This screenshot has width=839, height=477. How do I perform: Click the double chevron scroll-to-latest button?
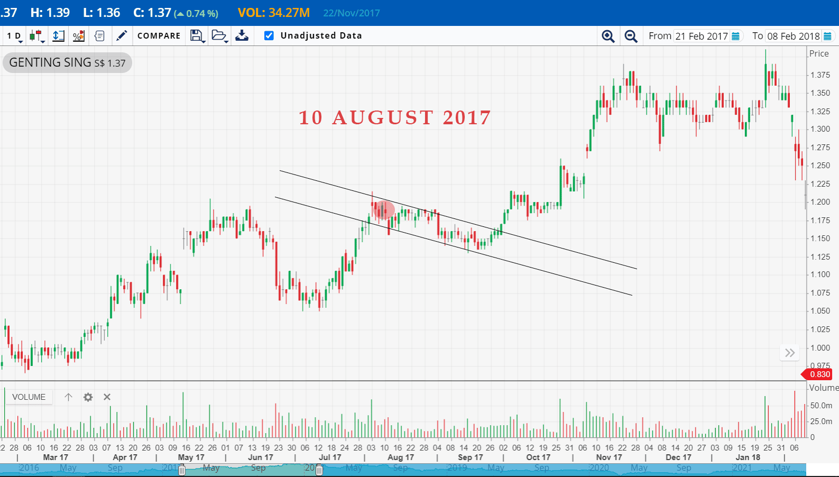[790, 353]
